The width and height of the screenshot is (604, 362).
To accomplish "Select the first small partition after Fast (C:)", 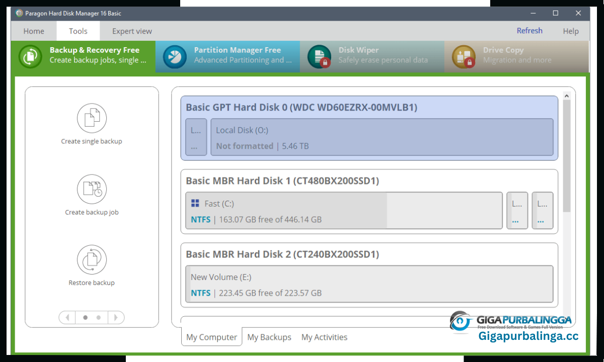I will pyautogui.click(x=517, y=211).
